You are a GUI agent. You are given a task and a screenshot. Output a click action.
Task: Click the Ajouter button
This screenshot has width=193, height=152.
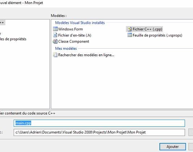172,147
